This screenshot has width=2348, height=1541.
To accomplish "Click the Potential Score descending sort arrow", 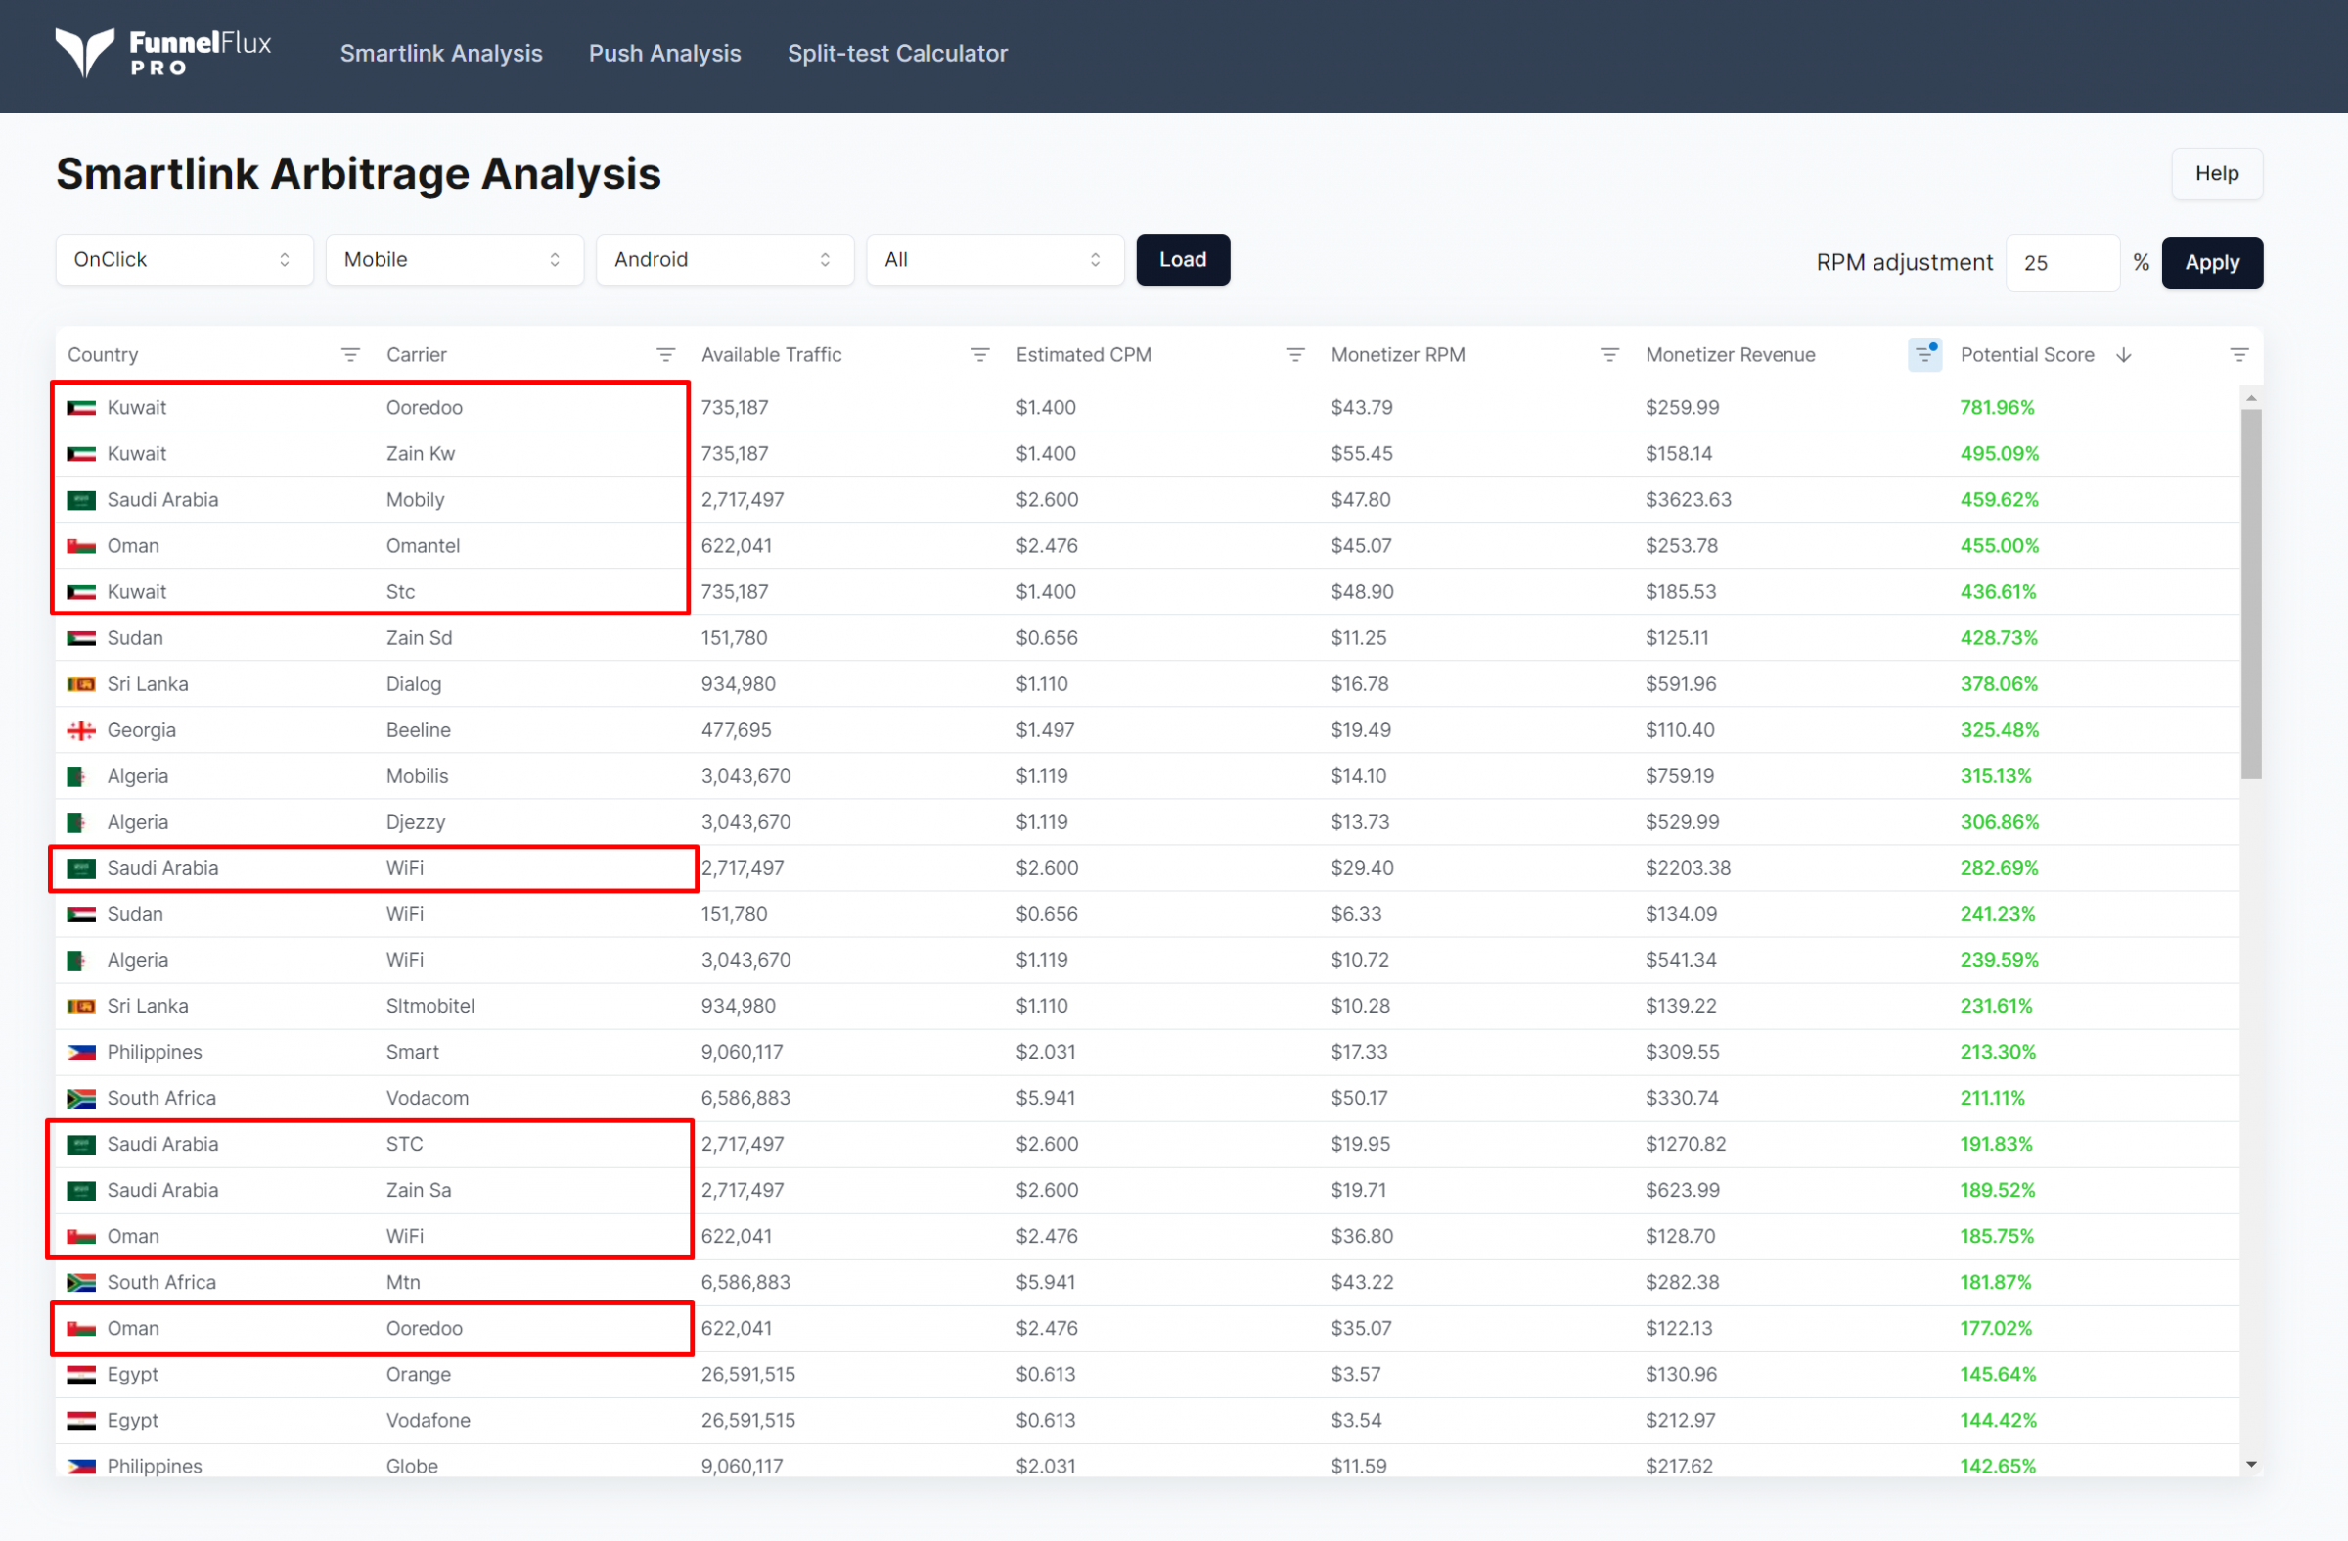I will click(2124, 355).
